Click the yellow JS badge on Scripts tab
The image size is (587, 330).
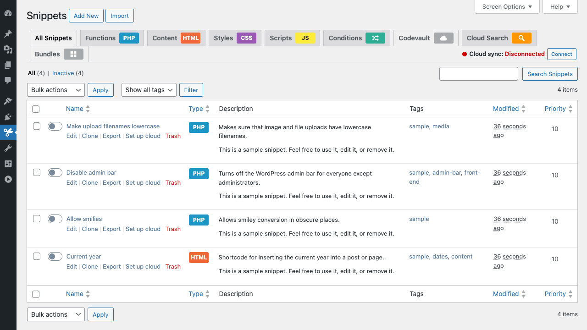pyautogui.click(x=305, y=38)
